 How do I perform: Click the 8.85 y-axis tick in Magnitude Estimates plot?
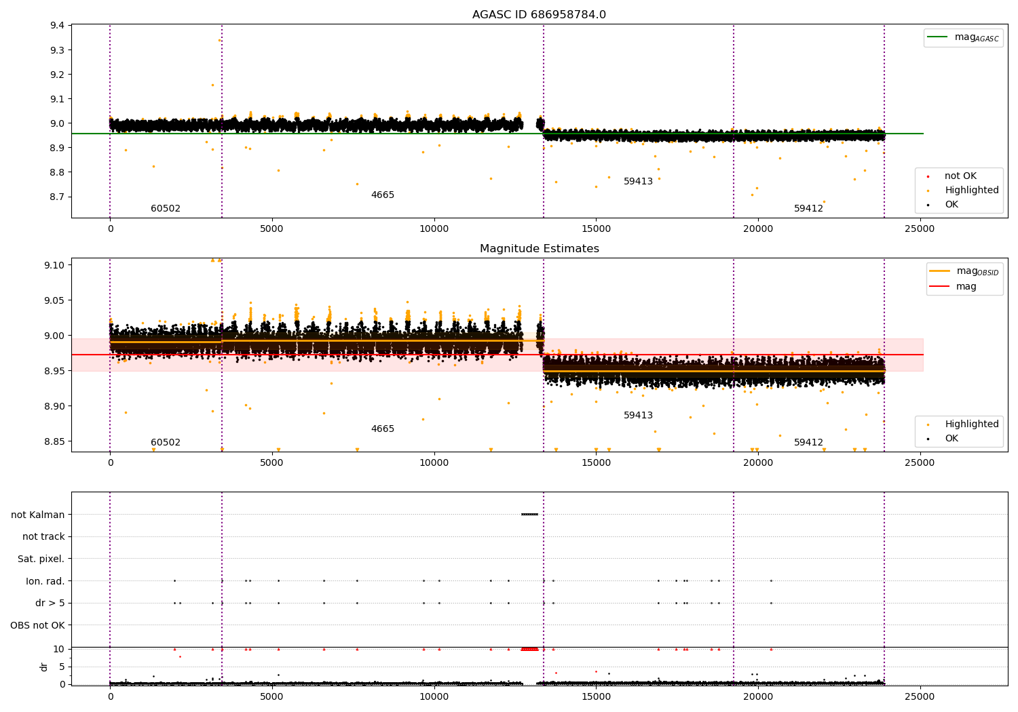coord(55,441)
